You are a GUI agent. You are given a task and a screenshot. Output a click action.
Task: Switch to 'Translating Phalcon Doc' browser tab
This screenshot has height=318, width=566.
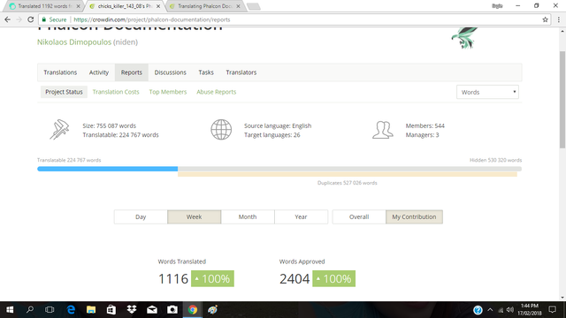click(x=204, y=6)
